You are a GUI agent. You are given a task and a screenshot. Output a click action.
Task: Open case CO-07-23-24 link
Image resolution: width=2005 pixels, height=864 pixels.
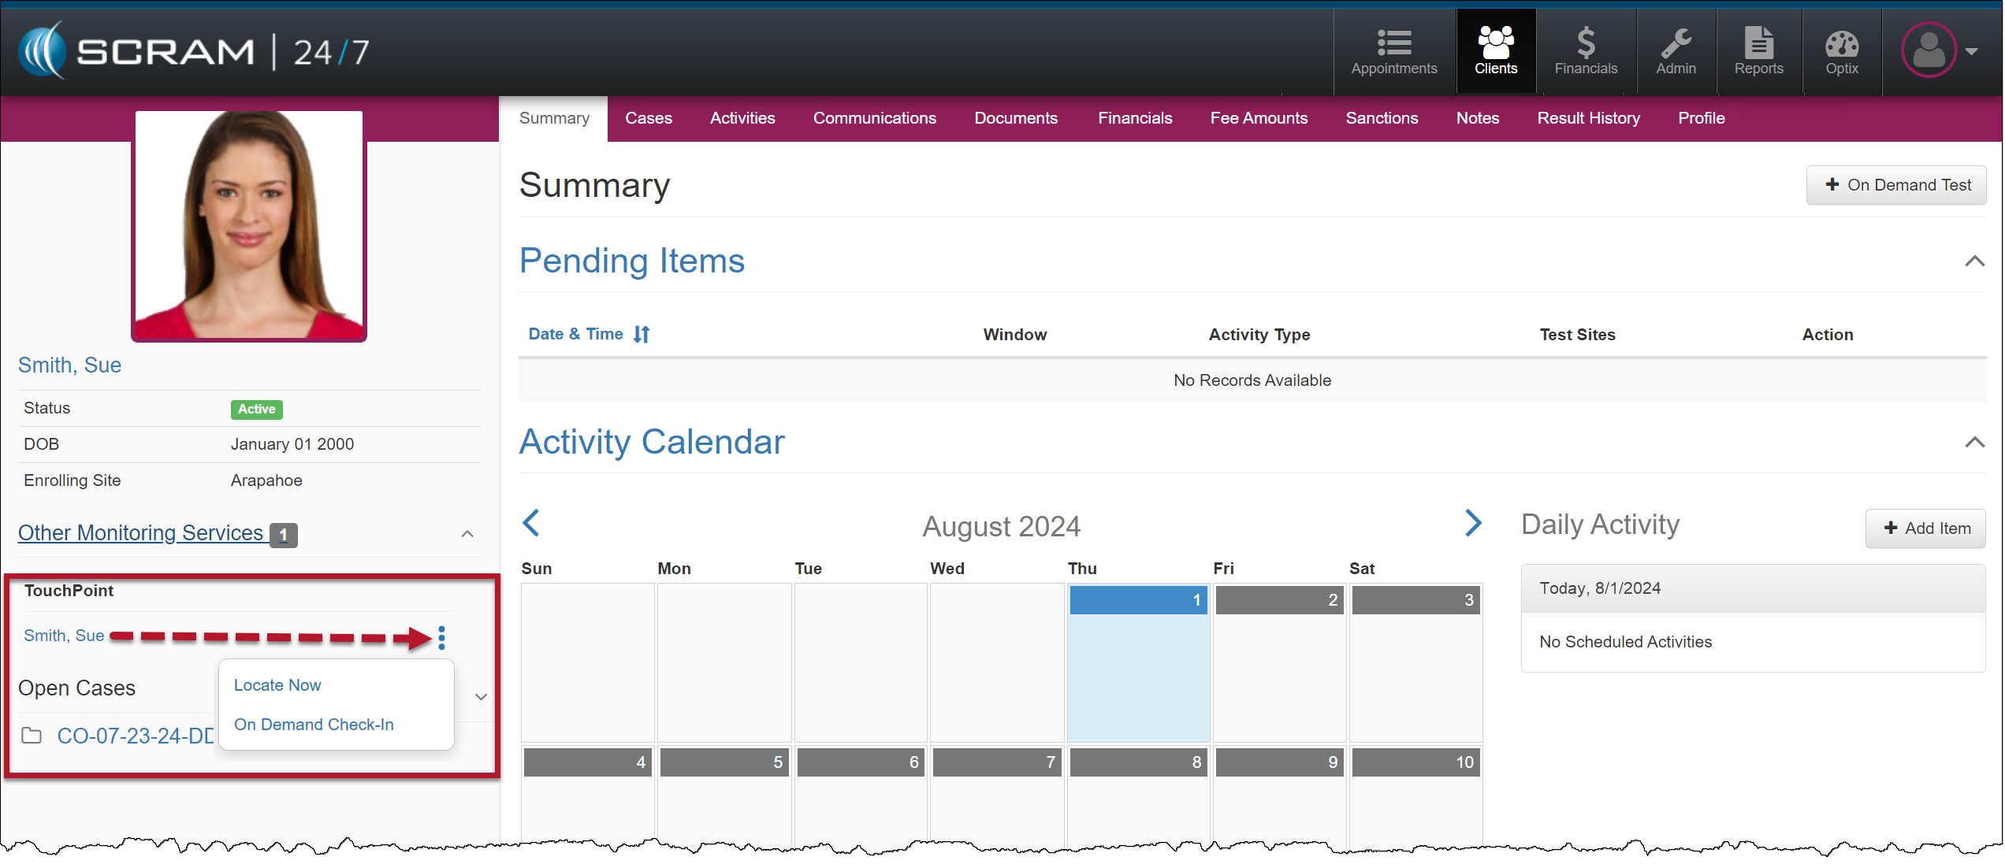[135, 736]
